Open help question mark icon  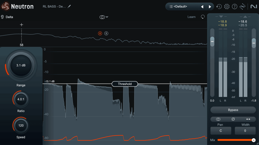click(235, 7)
